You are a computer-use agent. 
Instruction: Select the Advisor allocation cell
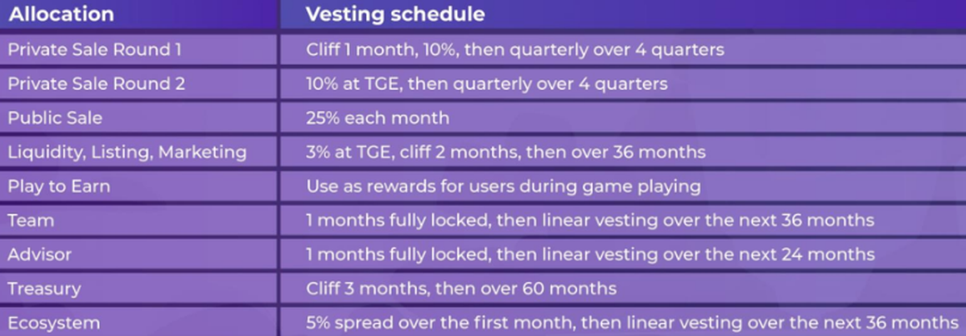click(39, 255)
